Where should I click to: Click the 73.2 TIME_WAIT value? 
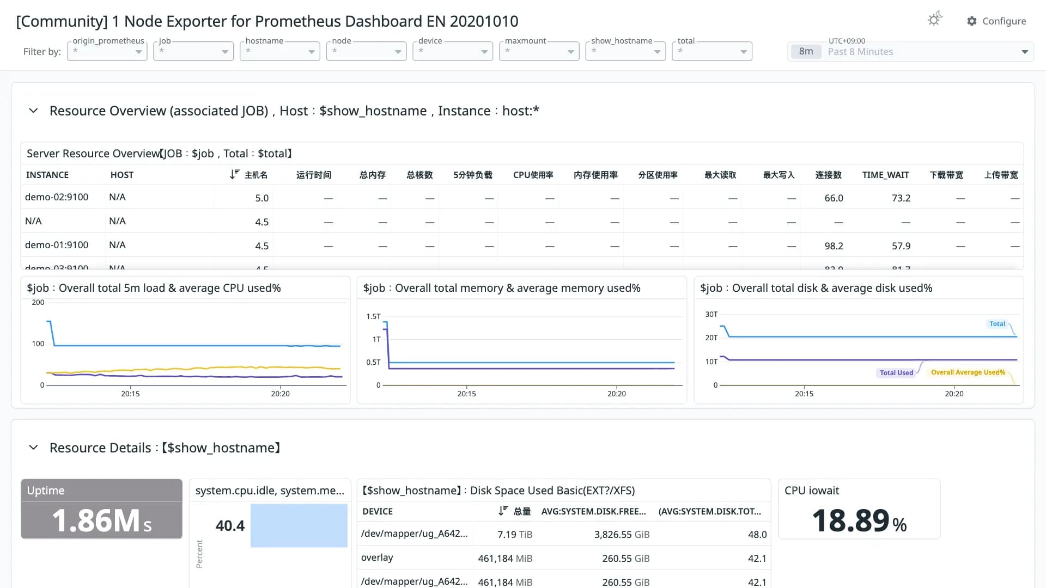[901, 198]
